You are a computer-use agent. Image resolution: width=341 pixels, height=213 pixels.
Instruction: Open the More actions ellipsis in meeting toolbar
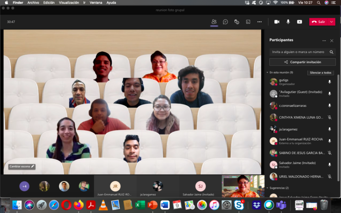pos(259,22)
